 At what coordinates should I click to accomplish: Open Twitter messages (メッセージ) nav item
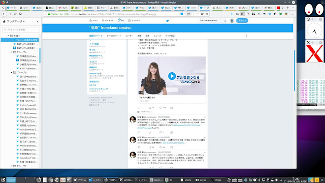click(x=134, y=20)
